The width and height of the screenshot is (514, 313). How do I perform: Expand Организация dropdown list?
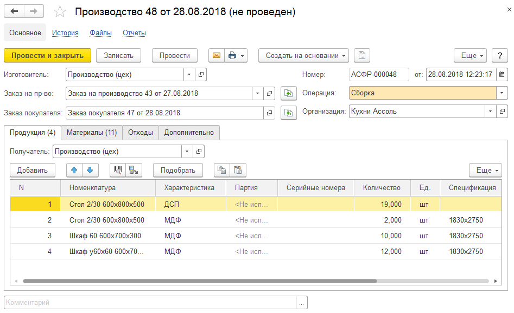tap(491, 112)
